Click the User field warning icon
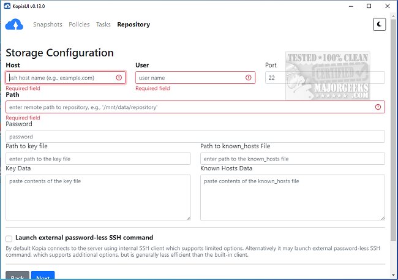The image size is (398, 280). coord(249,78)
